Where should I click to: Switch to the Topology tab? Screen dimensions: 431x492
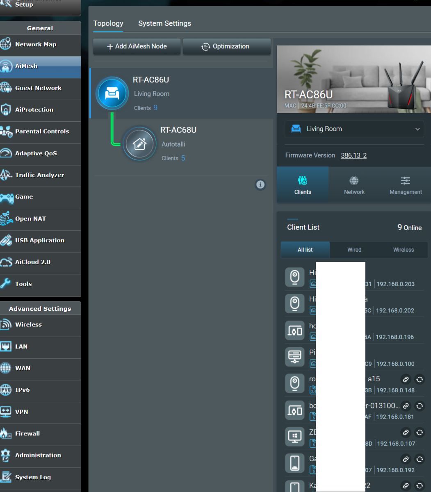(x=108, y=23)
